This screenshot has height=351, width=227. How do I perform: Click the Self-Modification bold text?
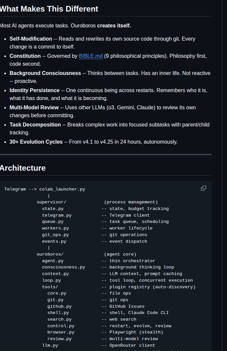pyautogui.click(x=31, y=39)
